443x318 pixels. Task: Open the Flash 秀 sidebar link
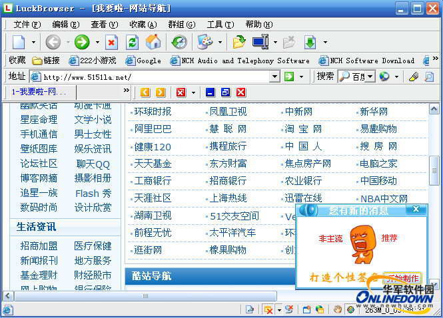coord(93,194)
